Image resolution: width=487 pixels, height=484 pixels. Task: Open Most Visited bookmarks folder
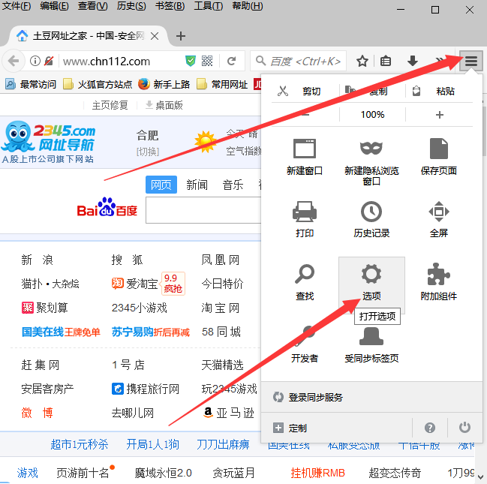[31, 84]
